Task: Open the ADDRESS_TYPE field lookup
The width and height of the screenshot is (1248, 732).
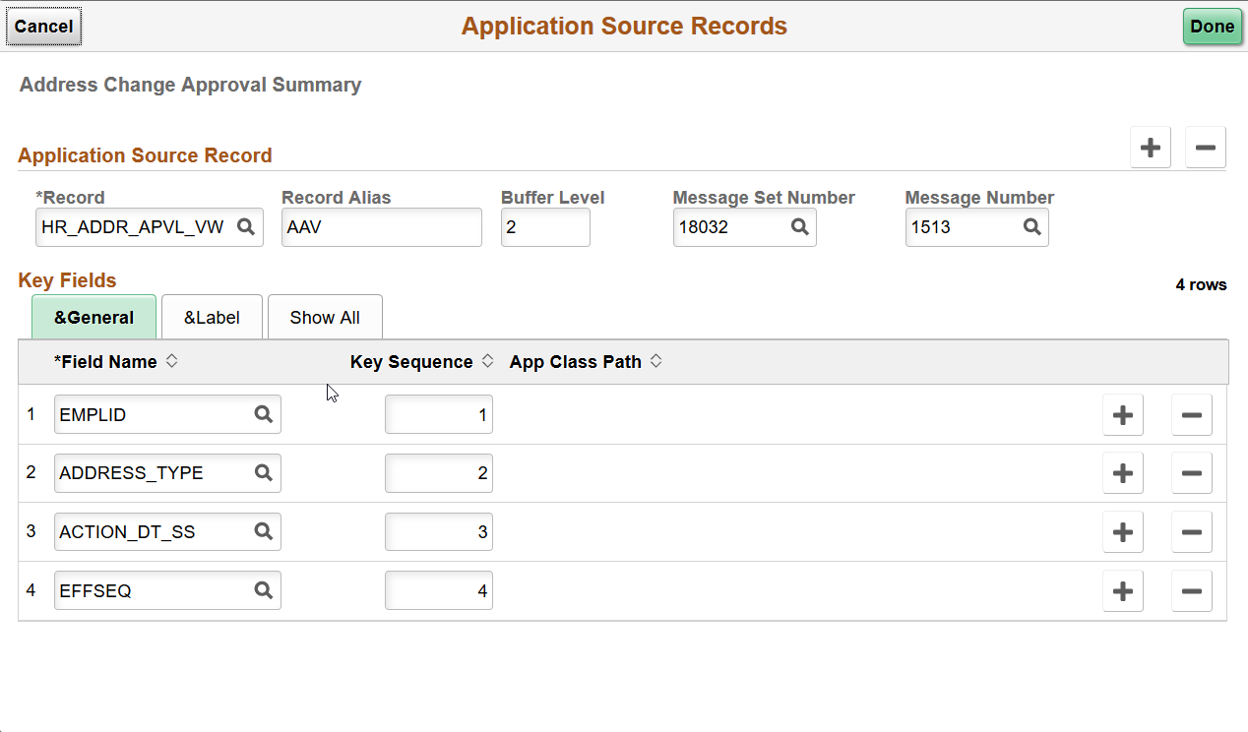Action: click(x=263, y=473)
